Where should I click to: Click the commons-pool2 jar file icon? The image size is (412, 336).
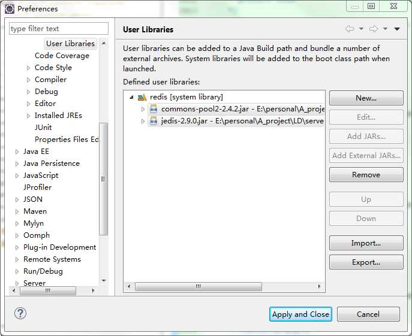pos(154,109)
